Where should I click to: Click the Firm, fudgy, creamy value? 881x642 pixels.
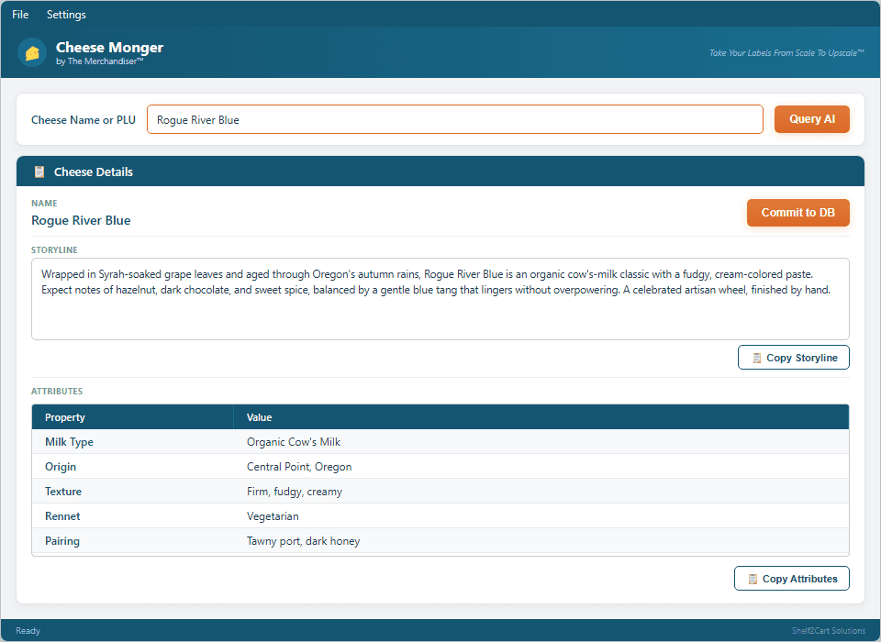pyautogui.click(x=295, y=492)
